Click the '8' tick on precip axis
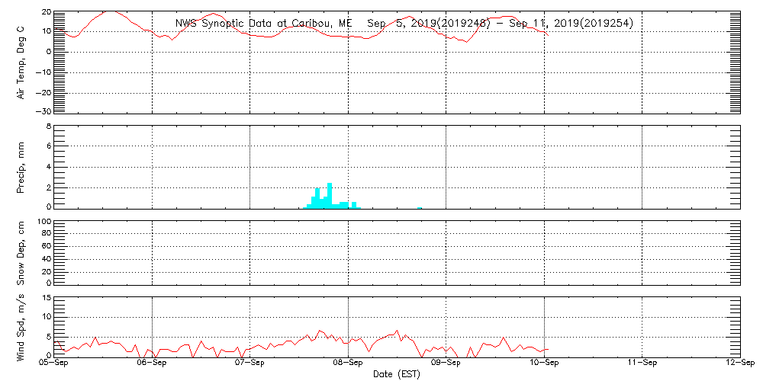The height and width of the screenshot is (381, 763). 48,126
